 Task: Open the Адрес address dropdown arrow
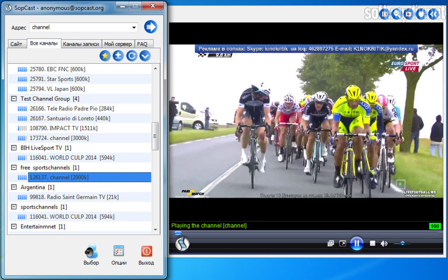tap(134, 27)
